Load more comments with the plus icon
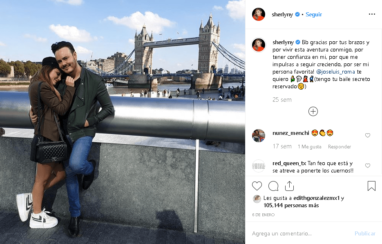 pyautogui.click(x=313, y=111)
